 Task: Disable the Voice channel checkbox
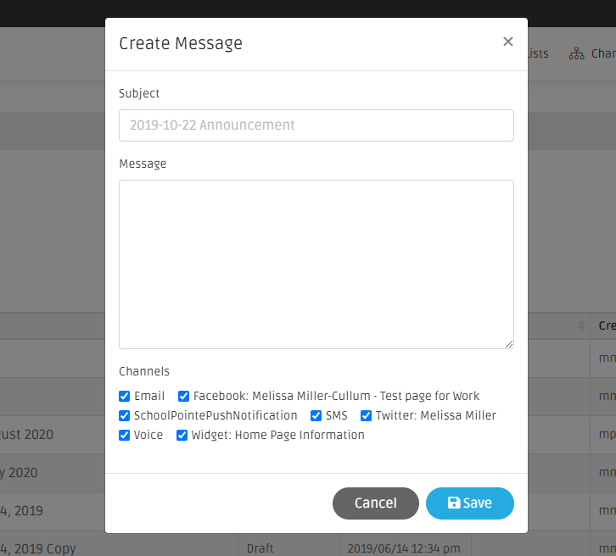tap(125, 435)
